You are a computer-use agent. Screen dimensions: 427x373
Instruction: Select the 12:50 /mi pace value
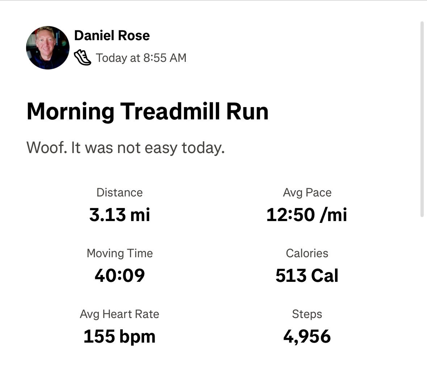tap(307, 215)
